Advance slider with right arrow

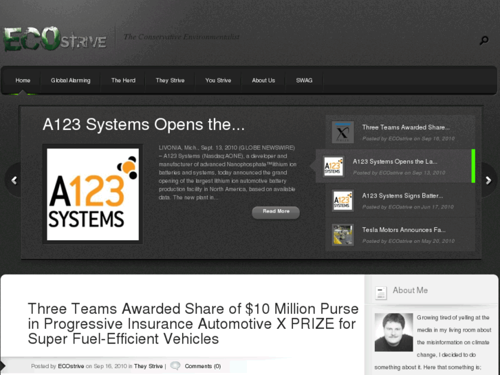click(x=488, y=181)
